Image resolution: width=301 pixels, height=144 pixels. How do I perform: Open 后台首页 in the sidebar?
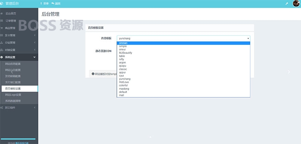pos(11,14)
